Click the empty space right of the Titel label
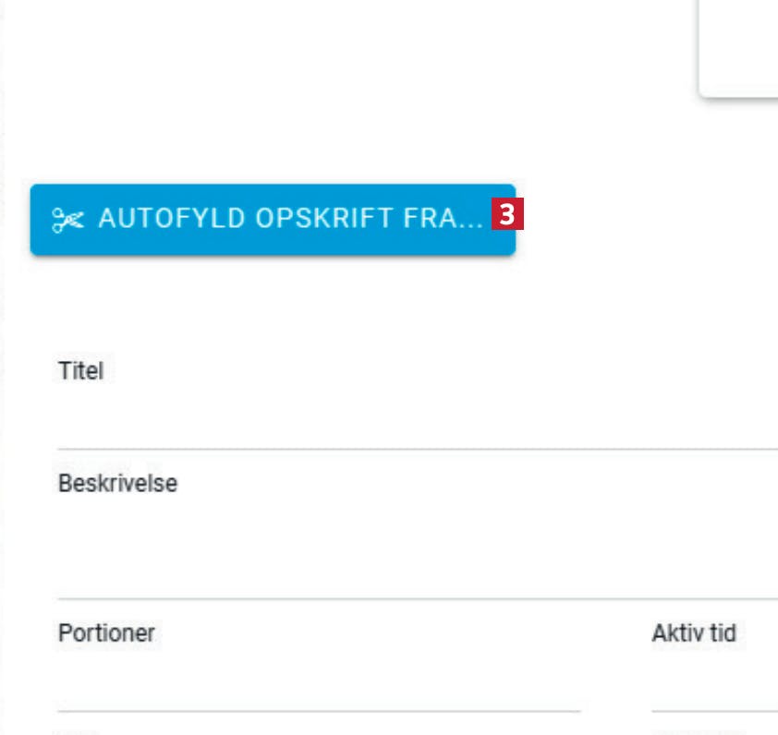This screenshot has width=778, height=735. (416, 371)
